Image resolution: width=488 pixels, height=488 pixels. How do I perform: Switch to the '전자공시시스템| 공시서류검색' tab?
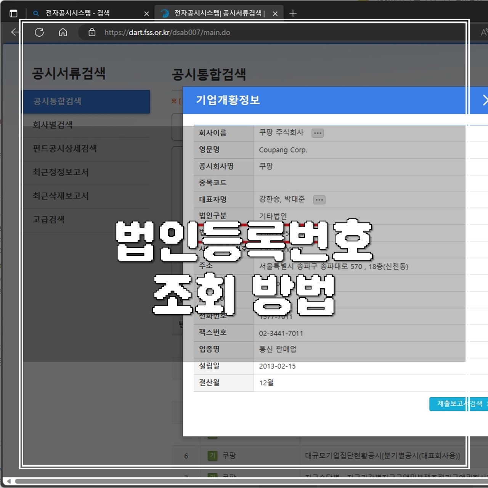[218, 13]
